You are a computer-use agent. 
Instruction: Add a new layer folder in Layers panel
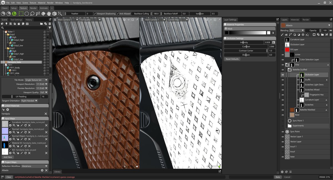pyautogui.click(x=322, y=35)
